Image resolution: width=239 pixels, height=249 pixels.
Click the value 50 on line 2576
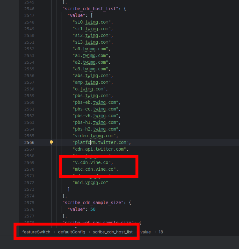coord(93,209)
